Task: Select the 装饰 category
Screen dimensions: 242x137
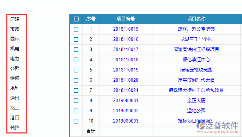Action: click(15, 127)
